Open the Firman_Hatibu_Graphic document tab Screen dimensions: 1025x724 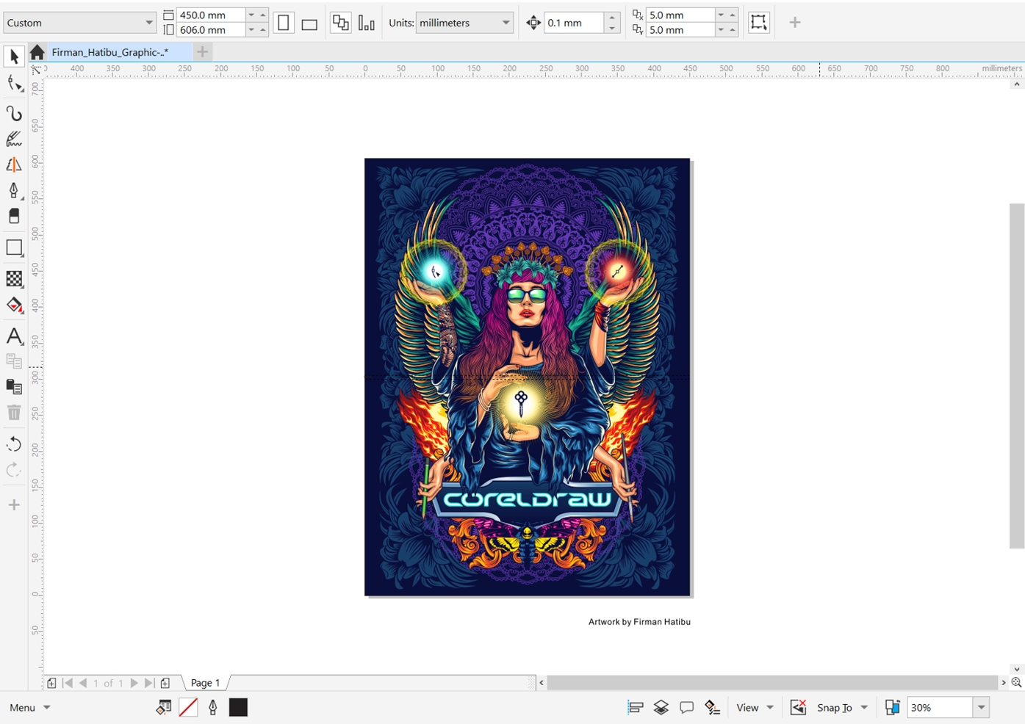point(110,52)
